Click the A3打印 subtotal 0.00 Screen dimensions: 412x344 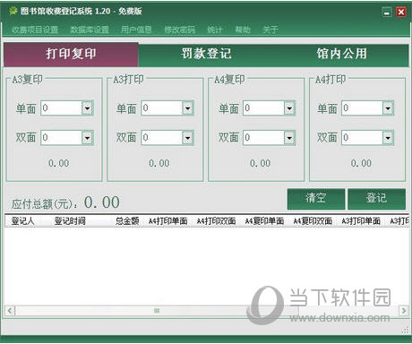[x=159, y=163]
